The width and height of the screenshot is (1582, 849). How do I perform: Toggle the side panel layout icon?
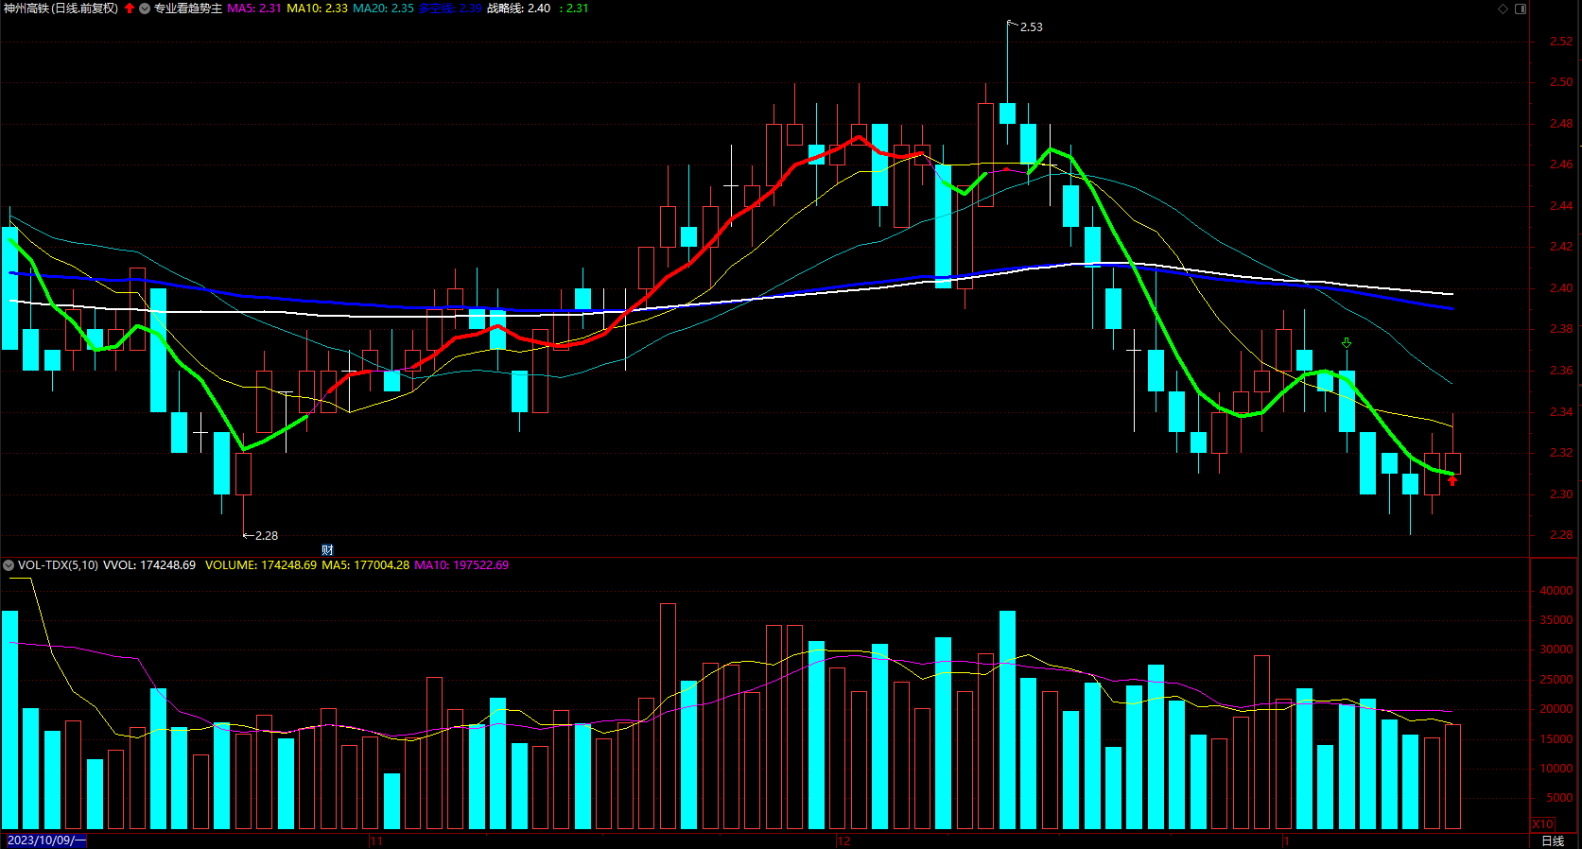point(1521,9)
